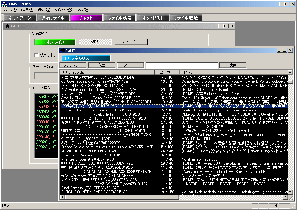This screenshot has width=297, height=210.
Task: Open the メニュー button in channel list
Action: tap(130, 65)
